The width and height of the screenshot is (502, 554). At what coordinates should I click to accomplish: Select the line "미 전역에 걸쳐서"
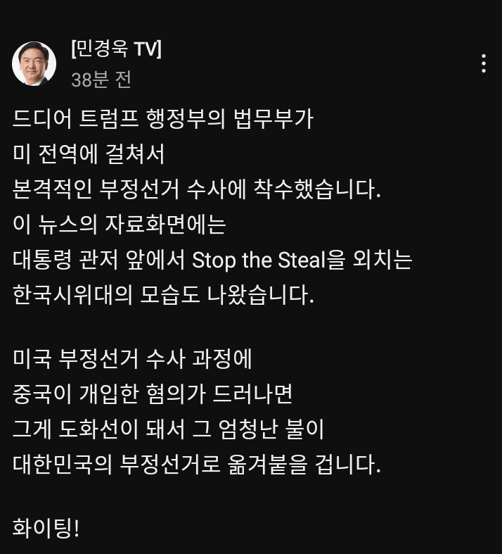click(x=89, y=154)
